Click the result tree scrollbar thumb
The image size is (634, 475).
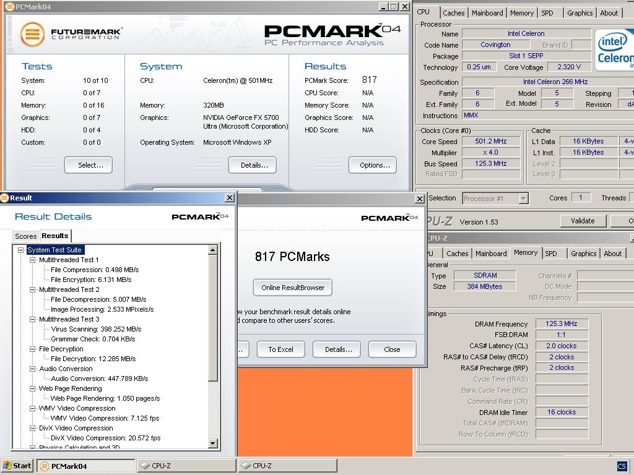tap(213, 318)
